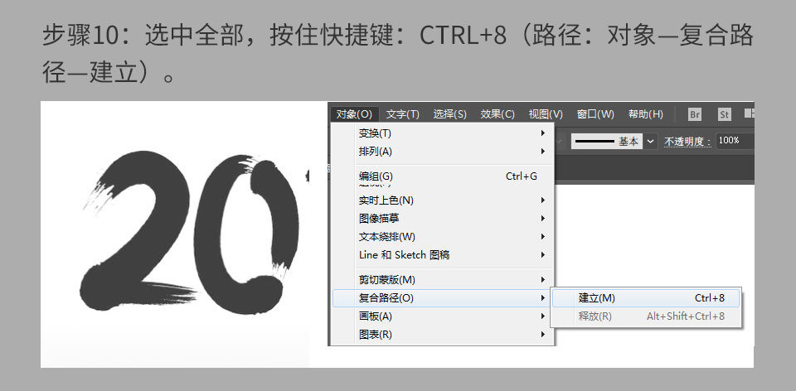Open the 文本绕排(W) submenu entry
This screenshot has height=391, width=796.
[x=442, y=237]
